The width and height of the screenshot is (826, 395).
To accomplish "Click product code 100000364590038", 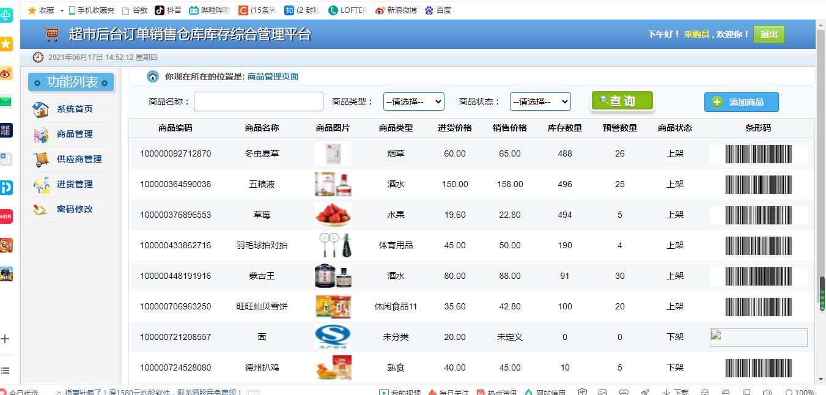I will [175, 184].
